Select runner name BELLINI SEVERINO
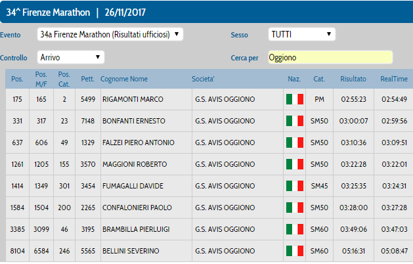 (x=131, y=251)
